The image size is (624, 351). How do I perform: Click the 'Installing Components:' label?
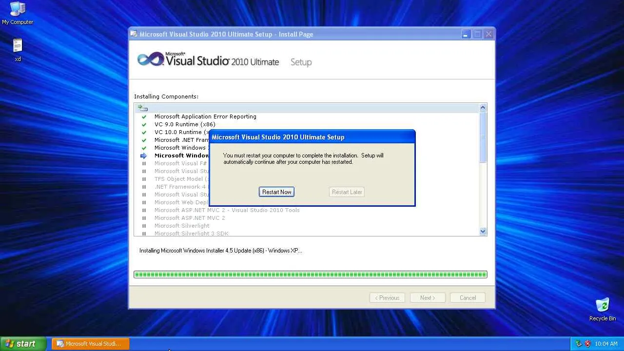coord(166,97)
